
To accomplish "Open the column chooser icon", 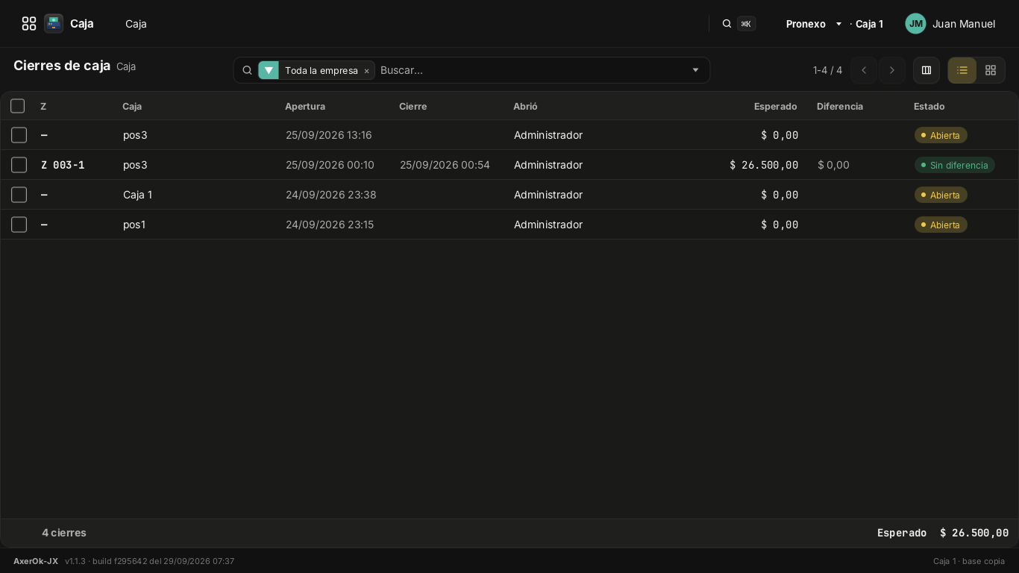I will (x=926, y=70).
